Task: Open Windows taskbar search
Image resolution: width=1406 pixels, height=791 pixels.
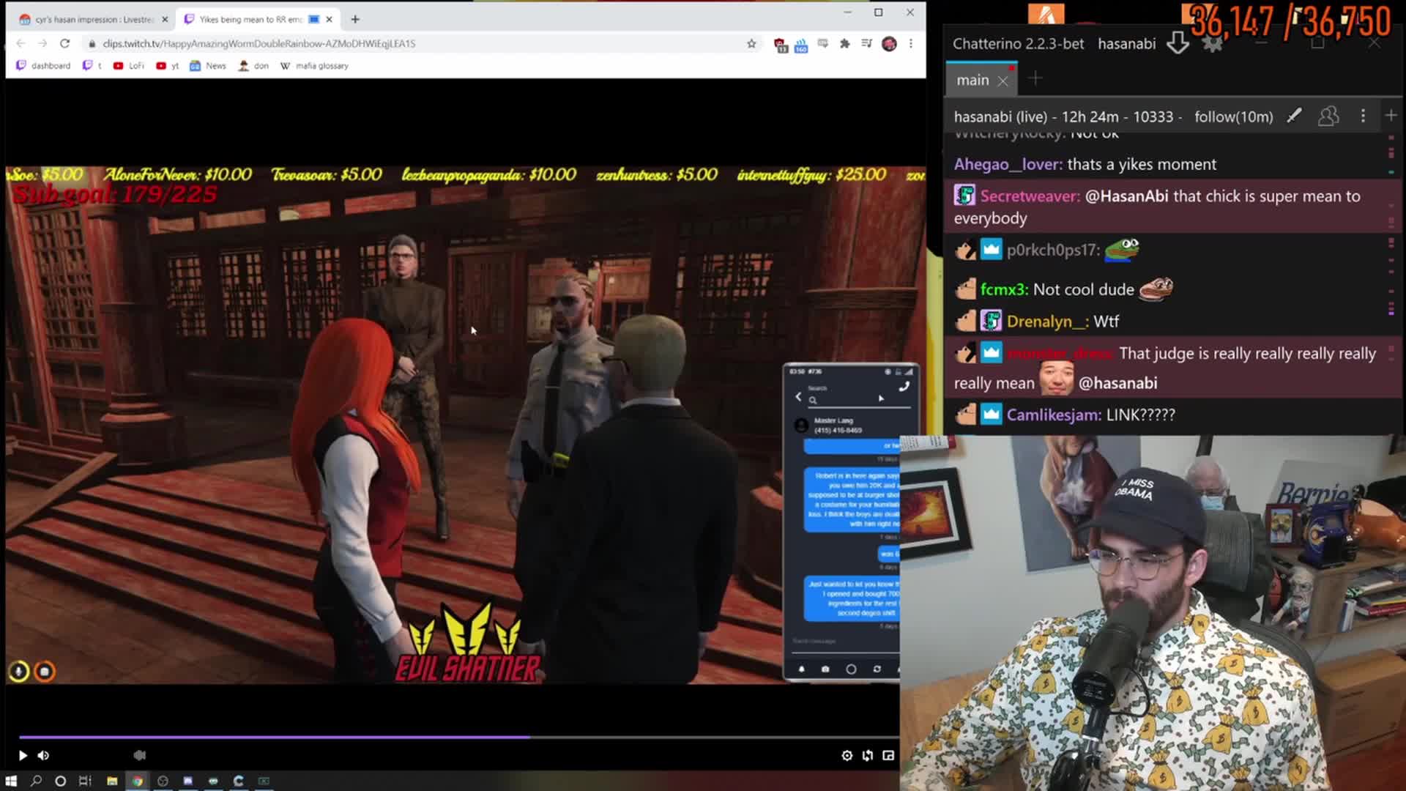Action: click(x=36, y=781)
